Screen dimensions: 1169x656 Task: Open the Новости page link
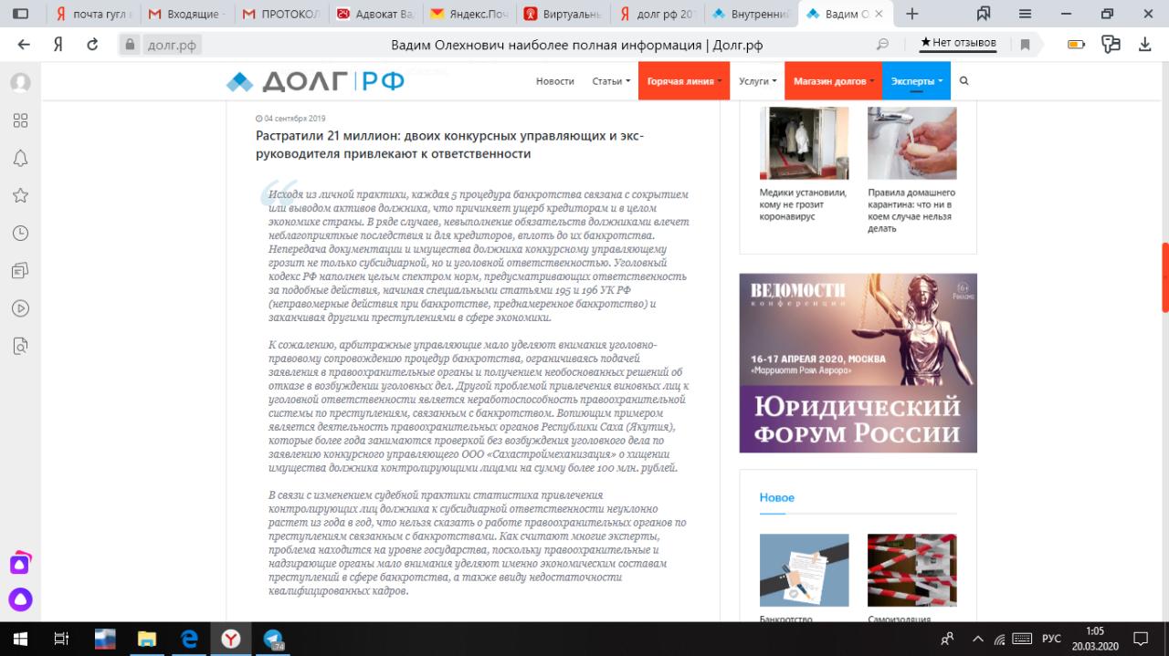point(554,81)
